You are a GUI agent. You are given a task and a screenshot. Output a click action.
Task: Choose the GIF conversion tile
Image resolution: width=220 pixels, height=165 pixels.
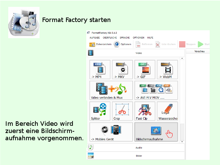click(145, 69)
